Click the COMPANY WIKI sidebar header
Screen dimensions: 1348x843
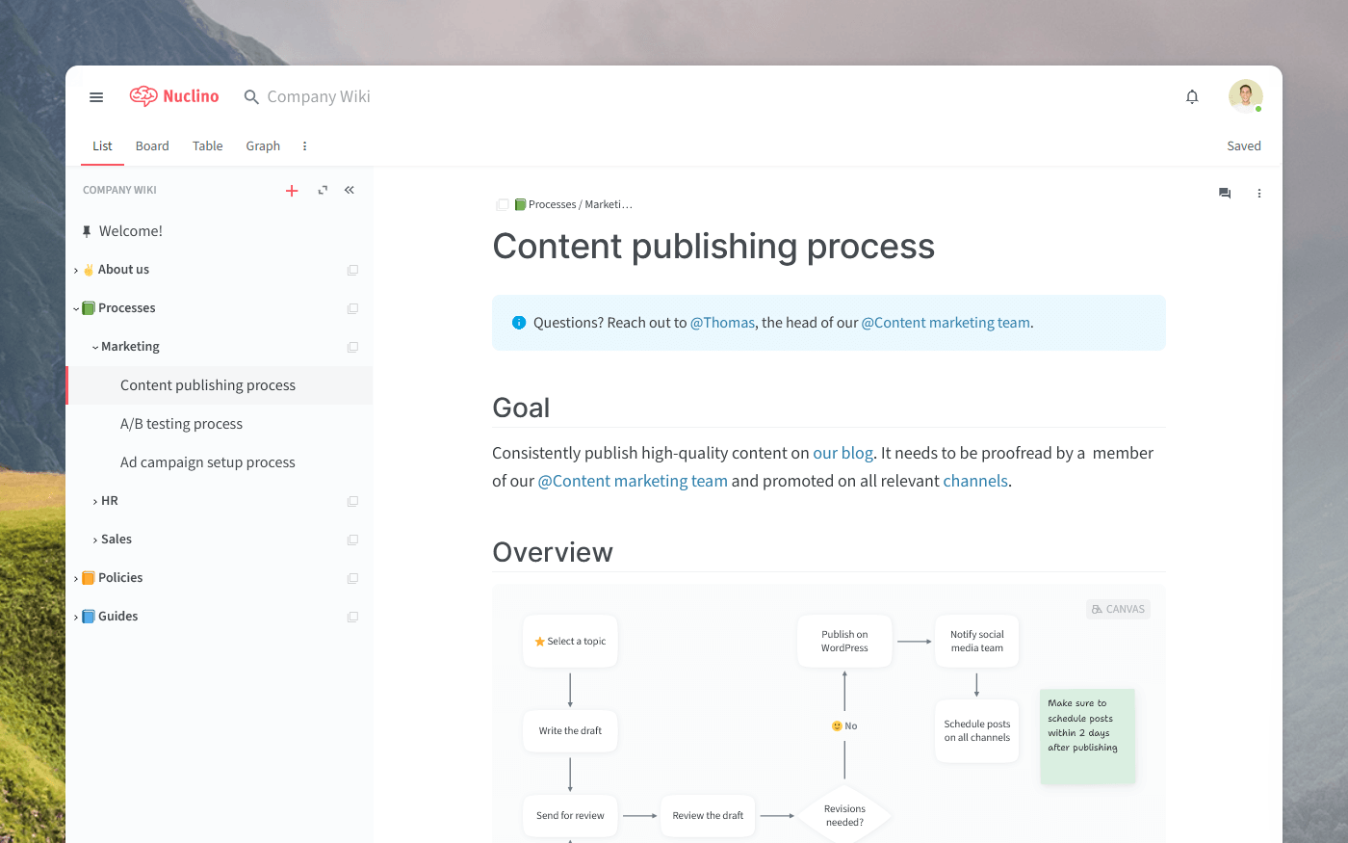point(119,190)
